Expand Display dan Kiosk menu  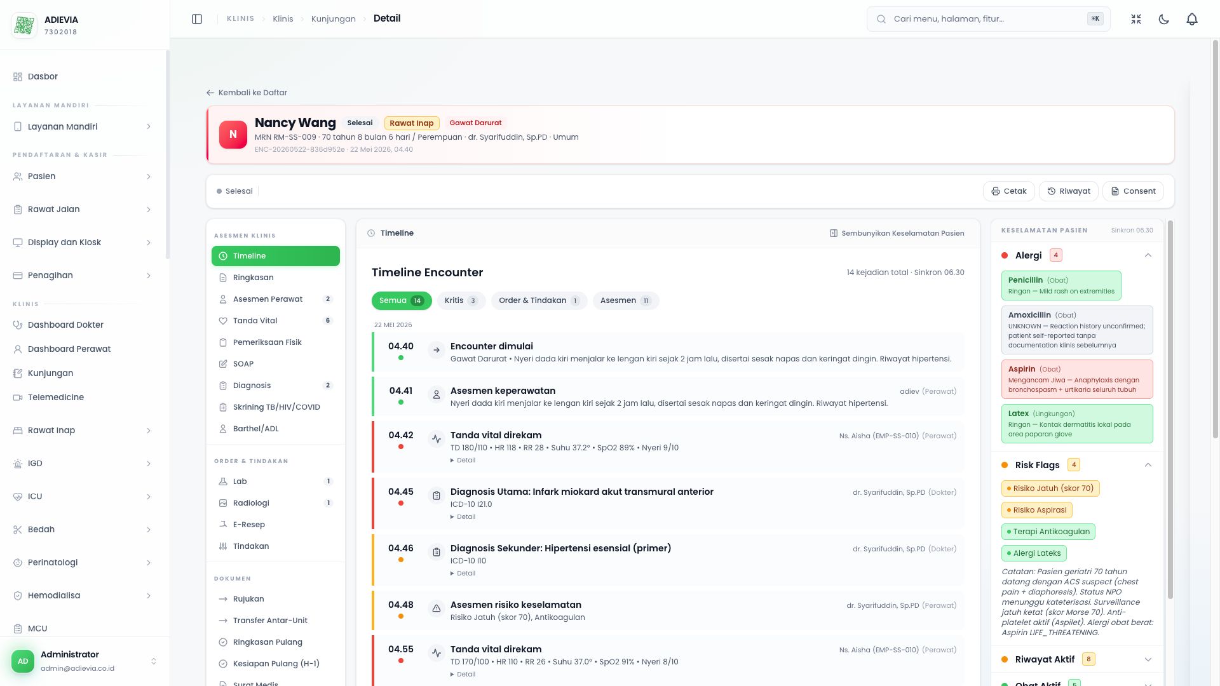coord(84,242)
